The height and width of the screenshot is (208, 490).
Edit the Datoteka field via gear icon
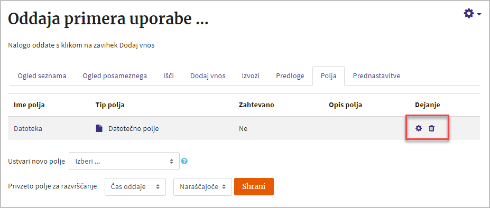click(419, 128)
